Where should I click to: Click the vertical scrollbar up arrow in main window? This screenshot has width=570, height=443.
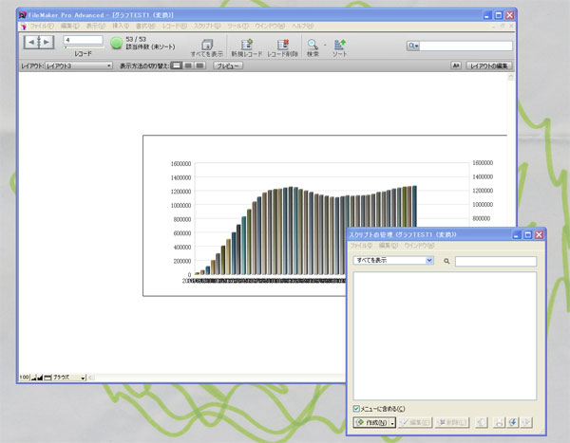[511, 78]
